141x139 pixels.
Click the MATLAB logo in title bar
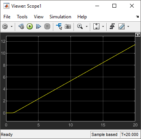tap(6, 6)
